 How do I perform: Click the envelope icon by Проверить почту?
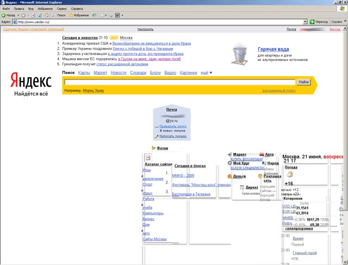pyautogui.click(x=157, y=126)
